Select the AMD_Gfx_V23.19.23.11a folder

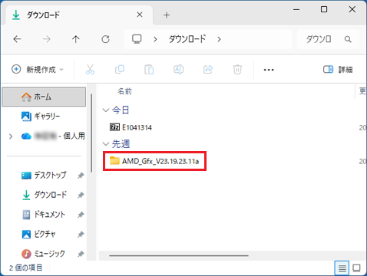(154, 161)
